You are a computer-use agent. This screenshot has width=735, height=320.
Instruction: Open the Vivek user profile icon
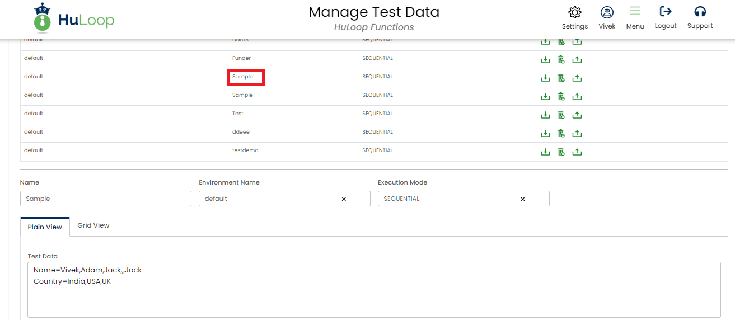point(607,13)
